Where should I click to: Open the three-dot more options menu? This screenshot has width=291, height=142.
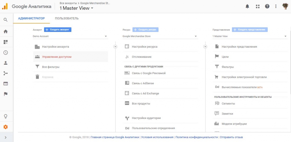(x=276, y=7)
